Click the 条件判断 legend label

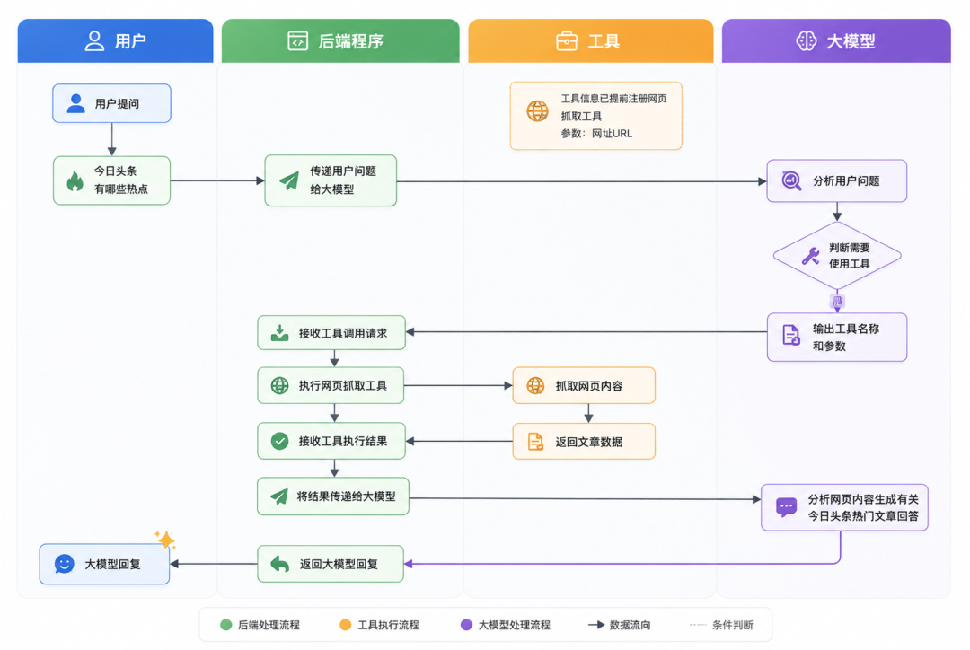pos(733,625)
